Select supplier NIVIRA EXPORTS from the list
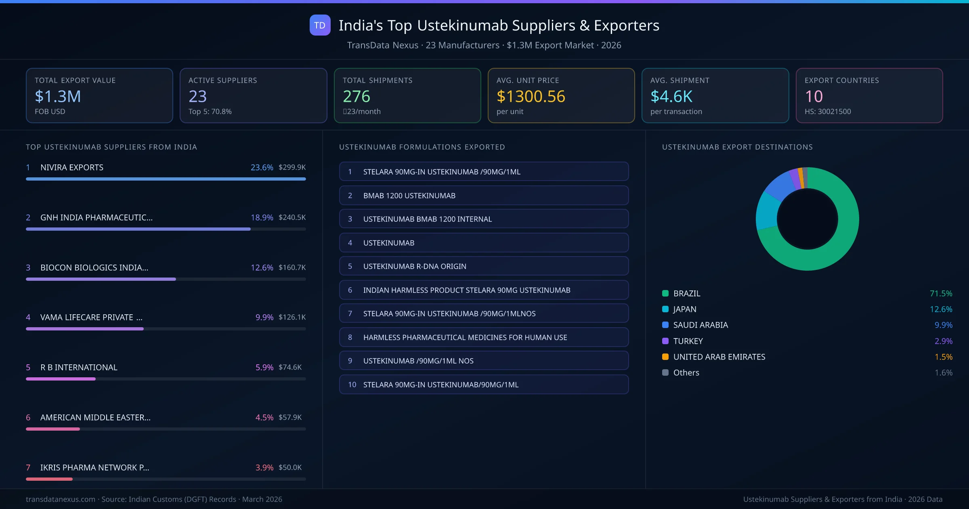969x509 pixels. click(x=71, y=167)
